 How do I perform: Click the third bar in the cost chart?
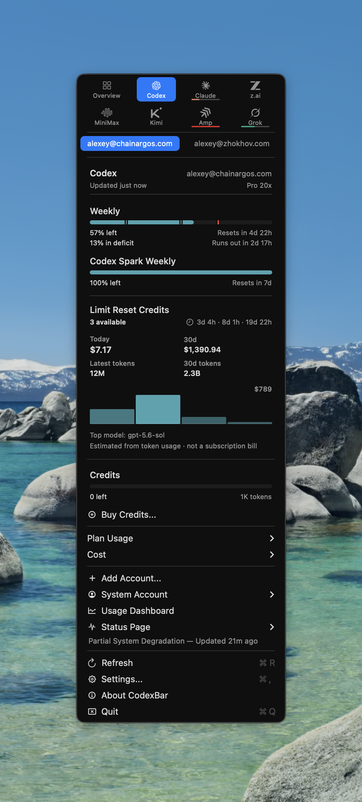204,420
